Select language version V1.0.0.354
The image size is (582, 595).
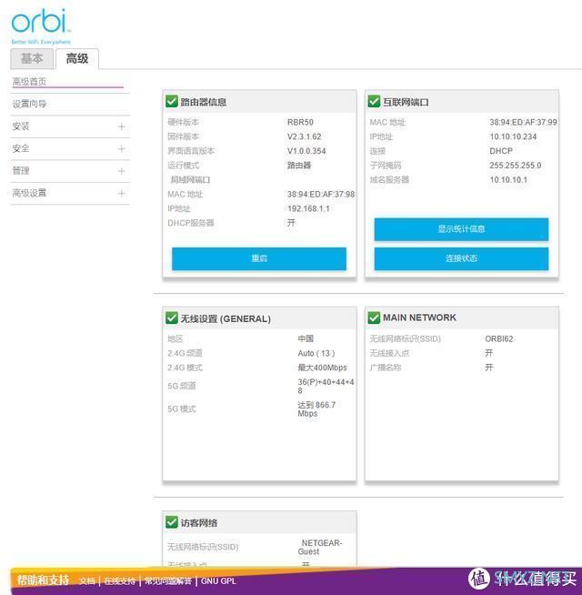[306, 151]
